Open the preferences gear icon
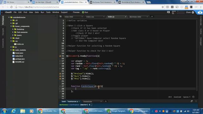Image resolution: width=203 pixels, height=114 pixels. [x=193, y=12]
